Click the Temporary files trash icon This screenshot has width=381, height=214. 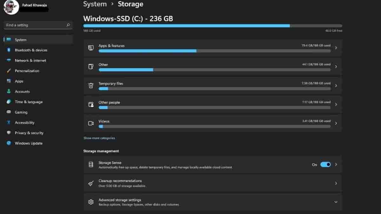click(x=91, y=86)
